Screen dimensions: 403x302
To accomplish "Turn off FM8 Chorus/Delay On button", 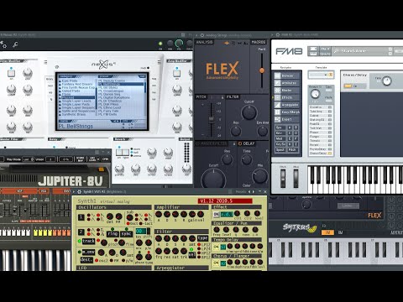I will pos(348,86).
